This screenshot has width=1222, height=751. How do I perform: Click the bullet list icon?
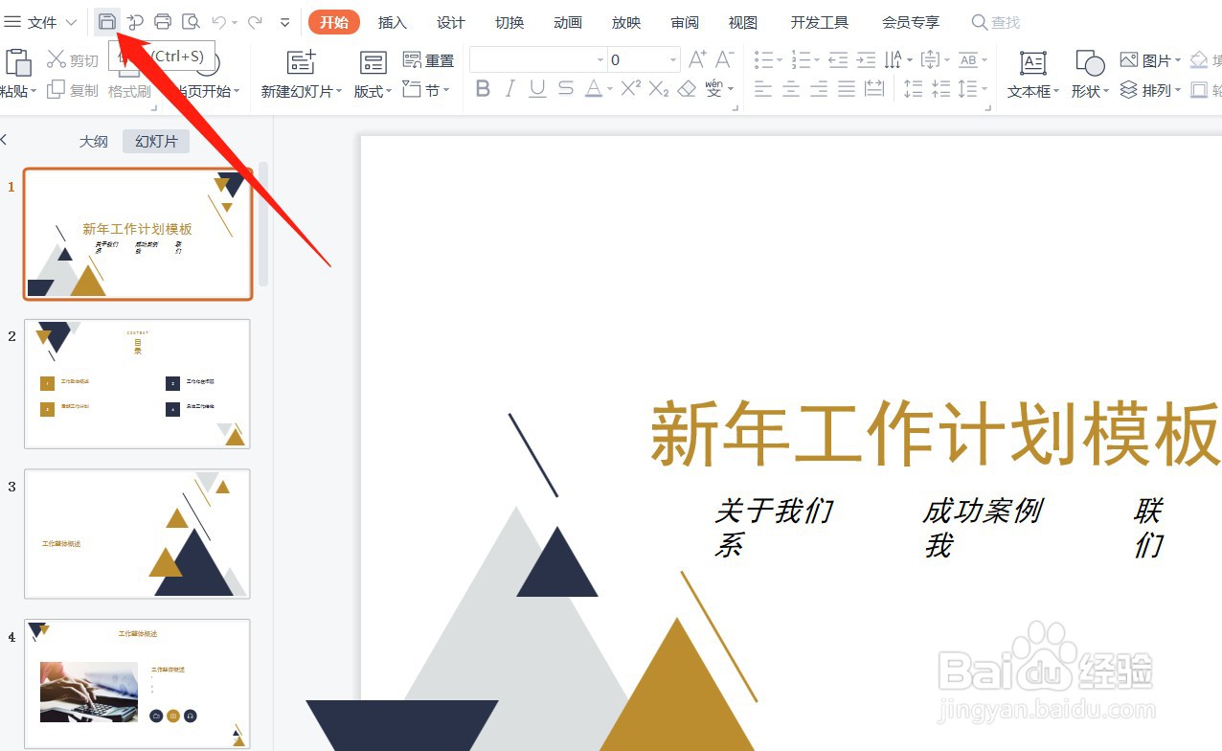click(763, 60)
